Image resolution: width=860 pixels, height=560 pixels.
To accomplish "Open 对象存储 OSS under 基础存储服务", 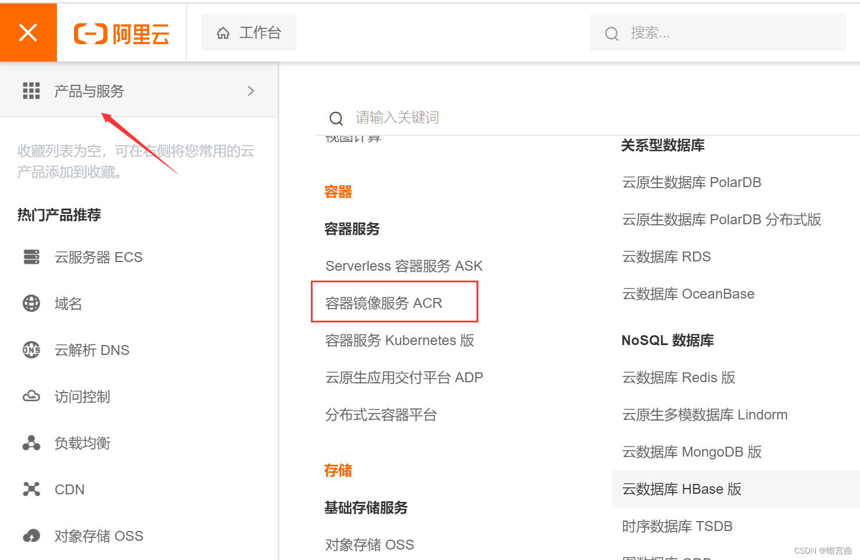I will pyautogui.click(x=370, y=545).
